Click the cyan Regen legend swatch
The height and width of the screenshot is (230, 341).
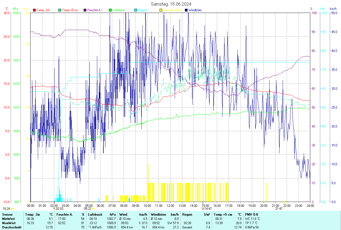point(136,10)
